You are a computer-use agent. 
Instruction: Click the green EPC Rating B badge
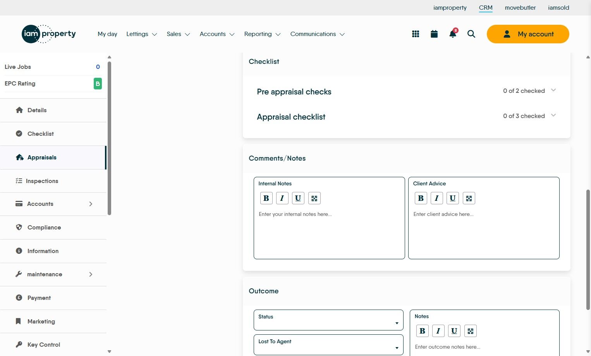(98, 84)
